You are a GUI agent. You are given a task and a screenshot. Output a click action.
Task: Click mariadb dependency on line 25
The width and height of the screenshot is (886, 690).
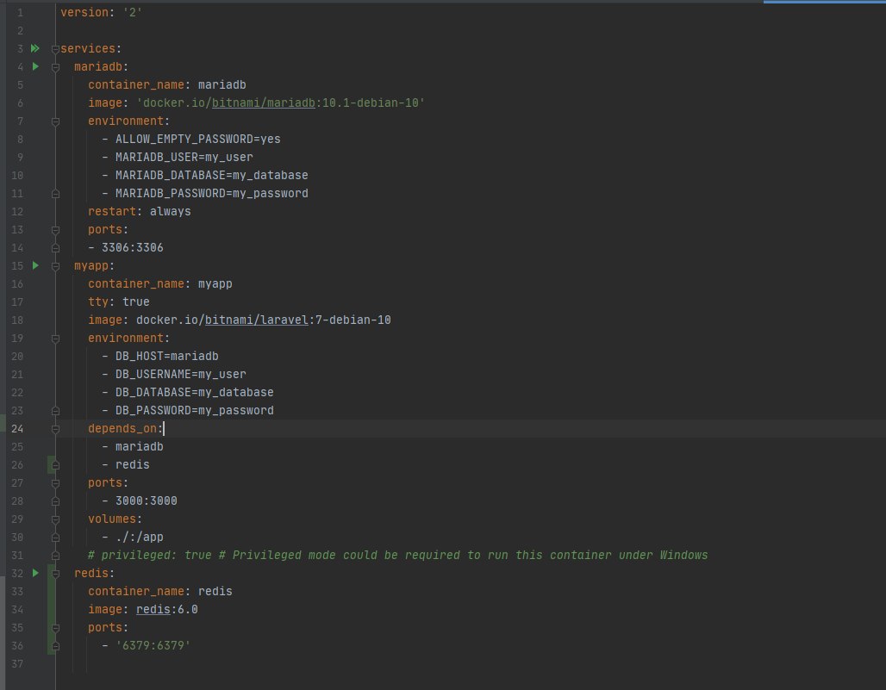tap(140, 446)
